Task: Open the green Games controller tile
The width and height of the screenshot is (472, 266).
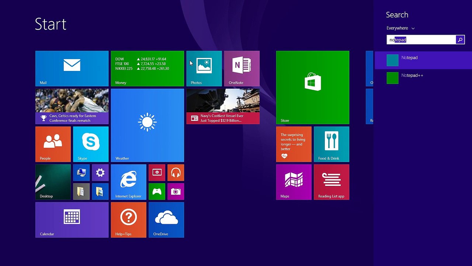Action: [157, 191]
